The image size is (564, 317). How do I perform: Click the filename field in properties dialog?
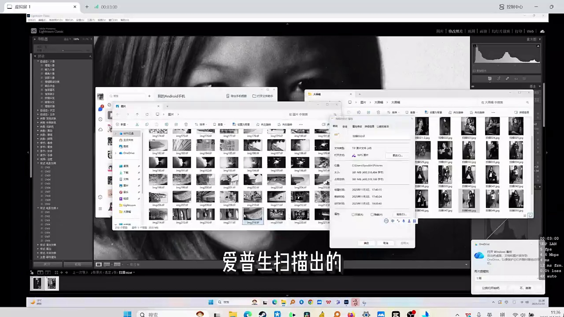coord(380,136)
